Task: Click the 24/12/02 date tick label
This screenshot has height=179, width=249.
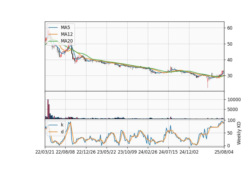Action: [x=189, y=152]
